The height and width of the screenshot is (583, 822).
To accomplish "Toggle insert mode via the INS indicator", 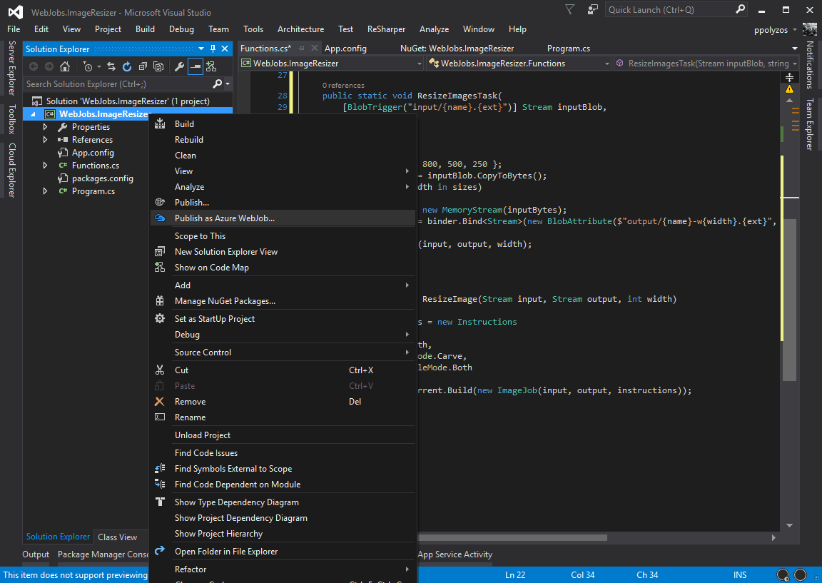I will coord(739,574).
